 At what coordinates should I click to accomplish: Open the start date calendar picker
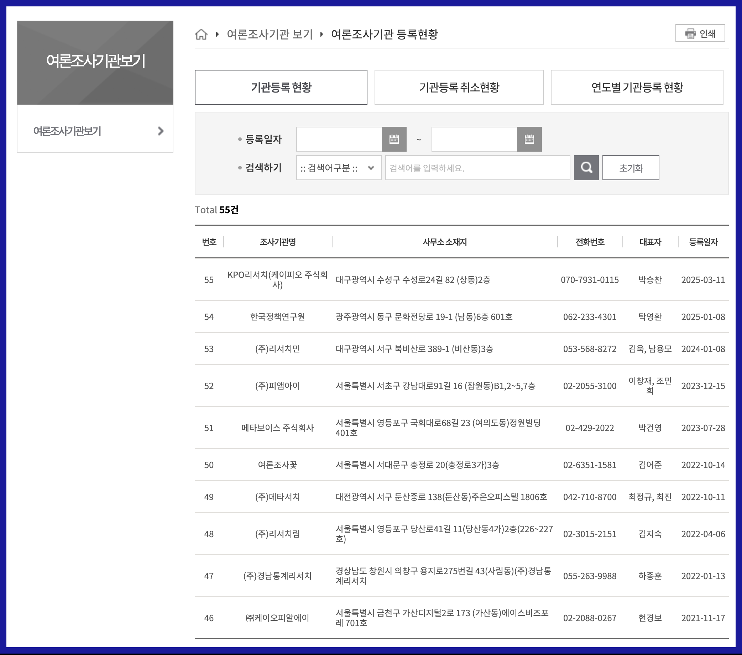pyautogui.click(x=394, y=139)
